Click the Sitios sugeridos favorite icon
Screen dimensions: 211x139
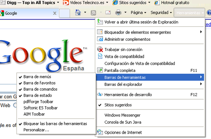coord(115,2)
